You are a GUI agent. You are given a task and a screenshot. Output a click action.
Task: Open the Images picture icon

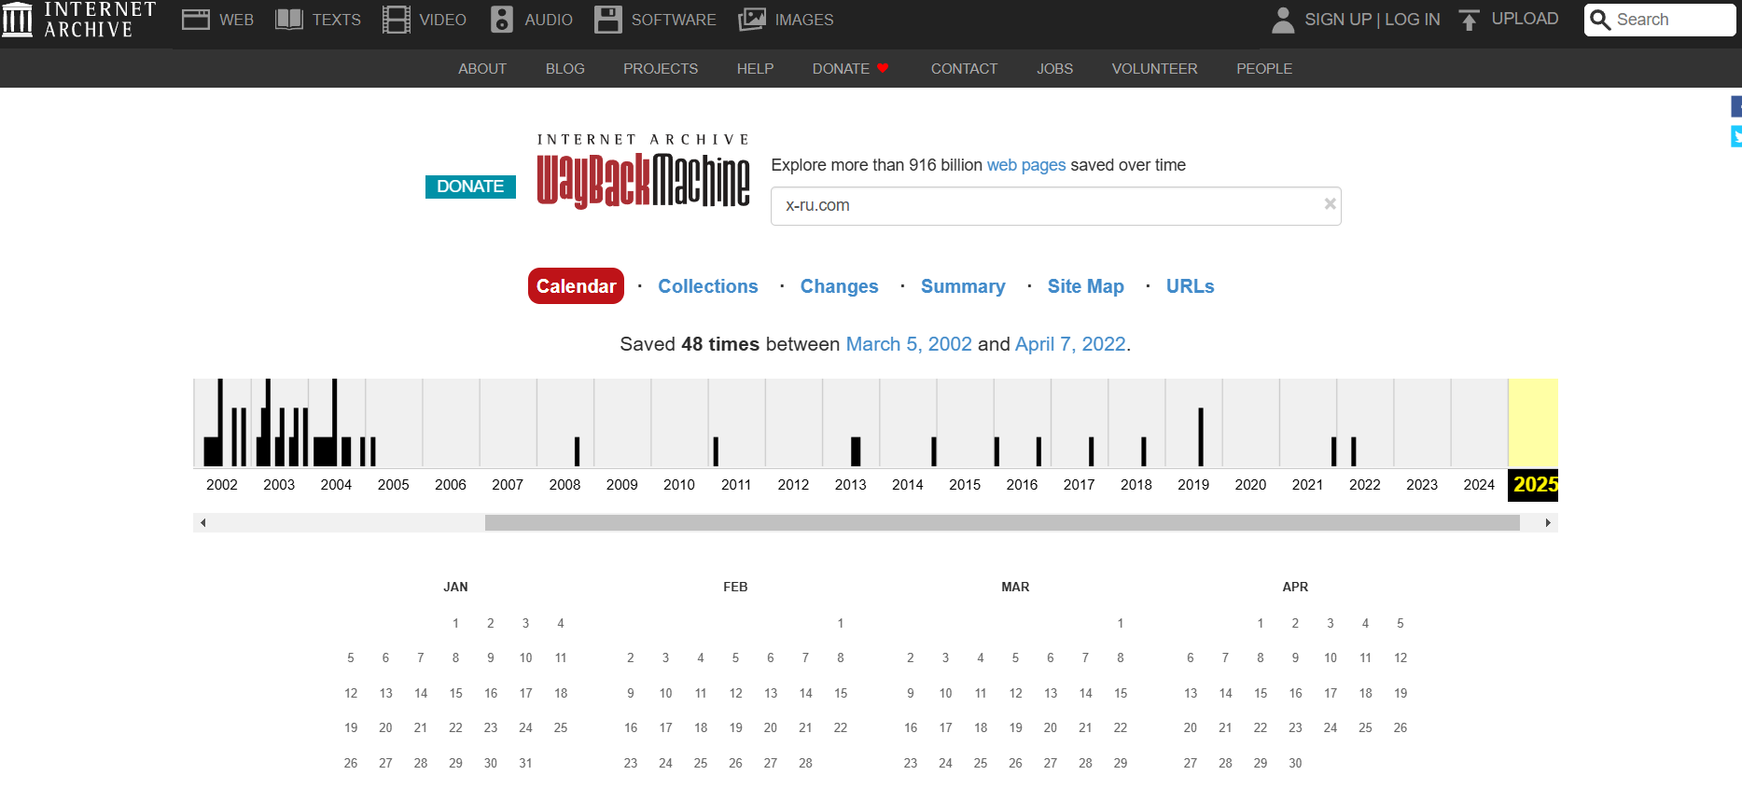pyautogui.click(x=752, y=20)
